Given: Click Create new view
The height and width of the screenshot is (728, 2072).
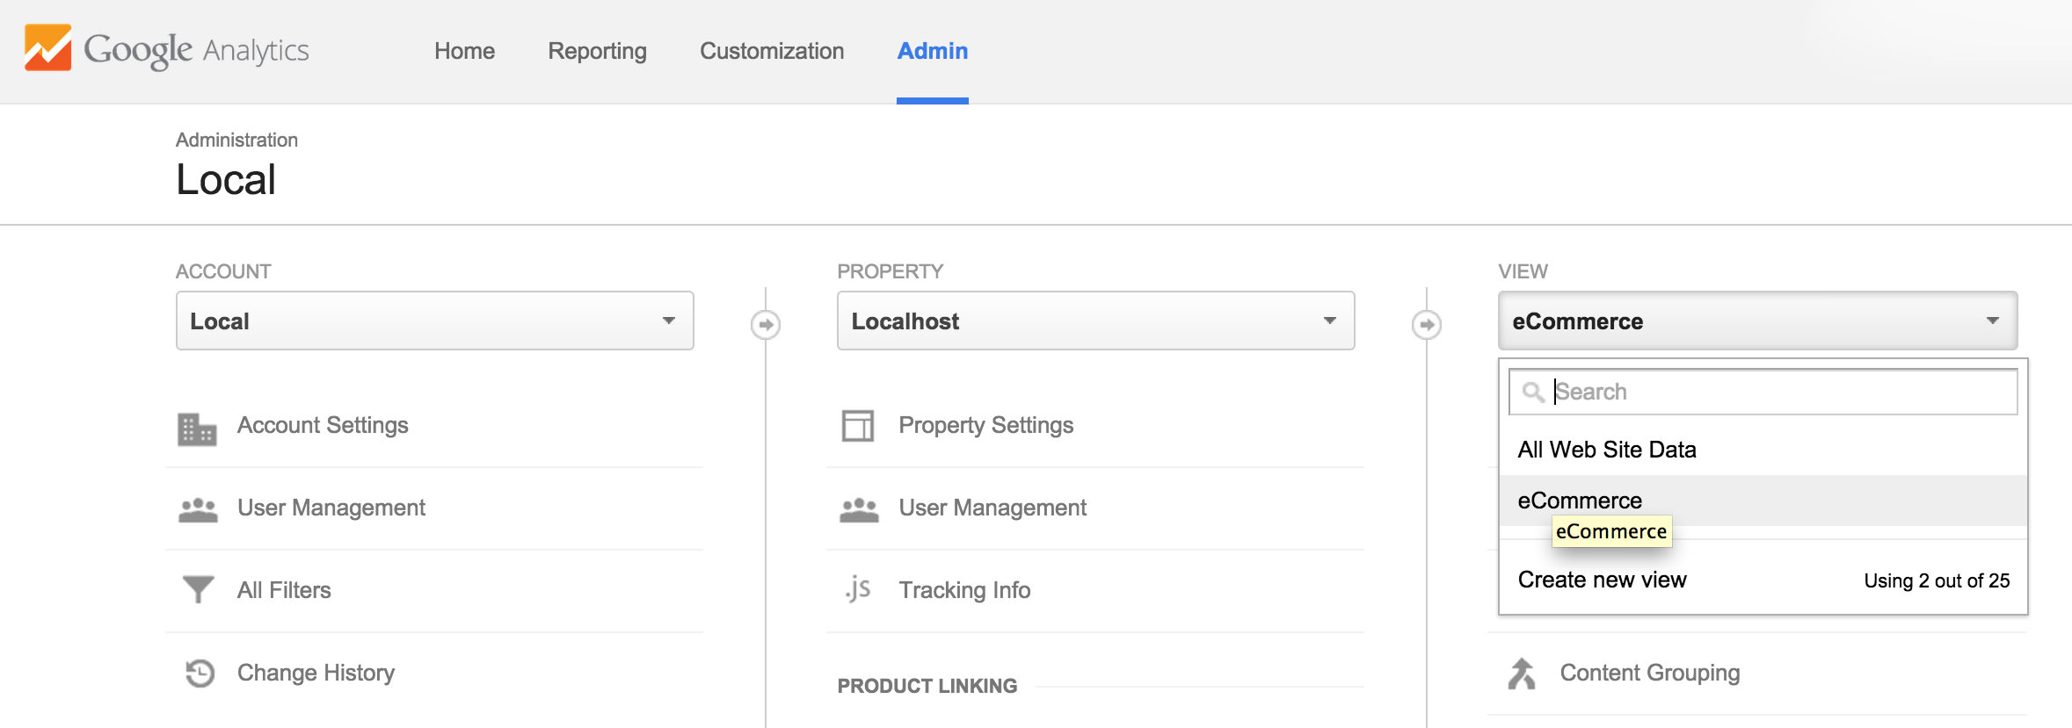Looking at the screenshot, I should coord(1602,580).
